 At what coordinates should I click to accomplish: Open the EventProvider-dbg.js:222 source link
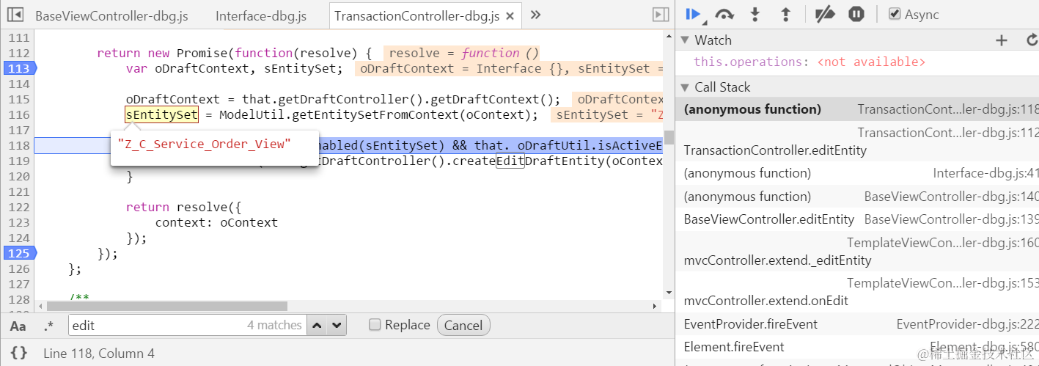[x=967, y=324]
